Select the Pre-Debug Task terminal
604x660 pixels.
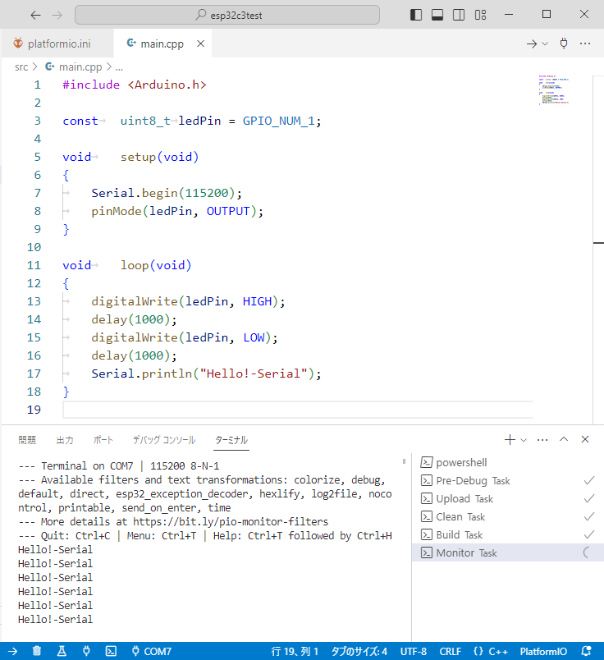coord(508,481)
